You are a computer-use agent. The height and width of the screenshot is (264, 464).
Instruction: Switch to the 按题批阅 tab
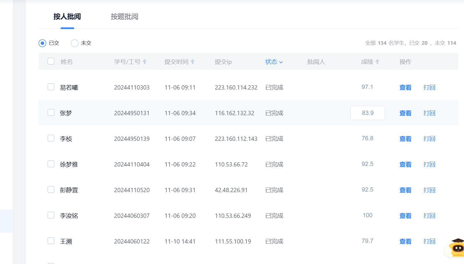point(124,17)
